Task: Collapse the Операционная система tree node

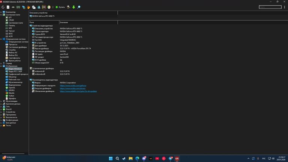Action: 1,39
